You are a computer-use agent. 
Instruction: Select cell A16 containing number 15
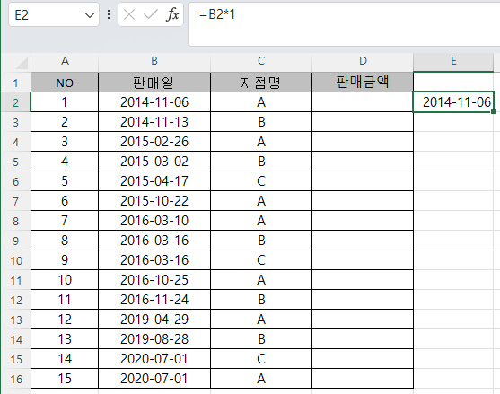click(x=65, y=379)
